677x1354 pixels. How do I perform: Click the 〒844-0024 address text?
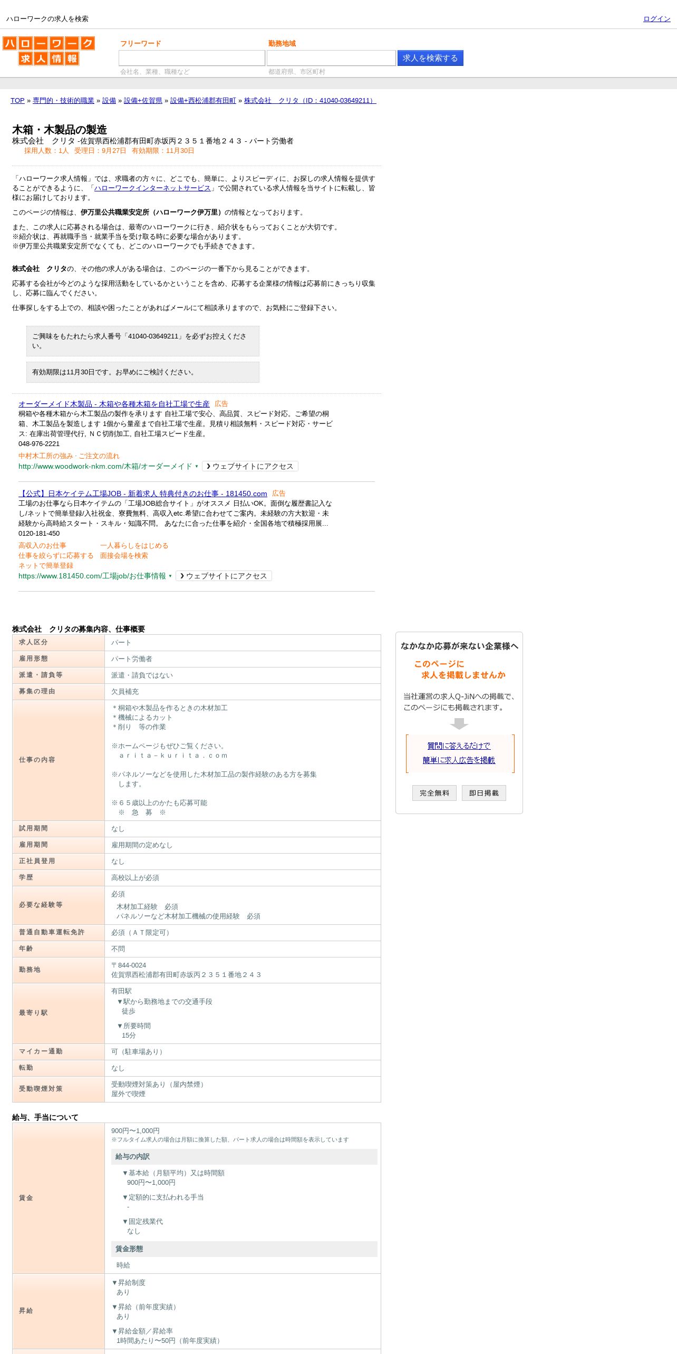[129, 965]
